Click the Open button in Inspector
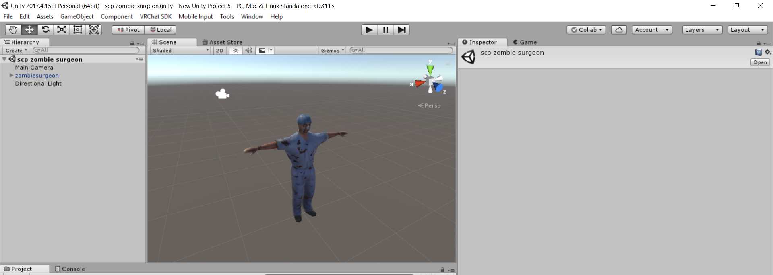This screenshot has height=275, width=773. tap(760, 62)
